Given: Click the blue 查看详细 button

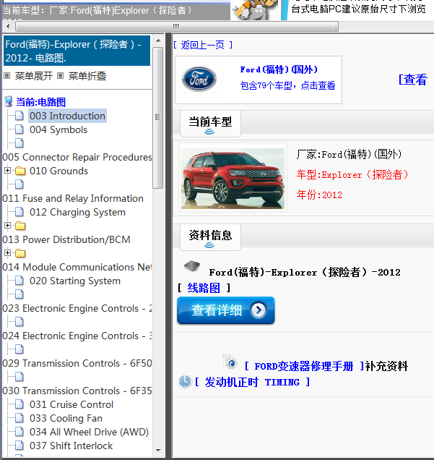Looking at the screenshot, I should tap(226, 310).
